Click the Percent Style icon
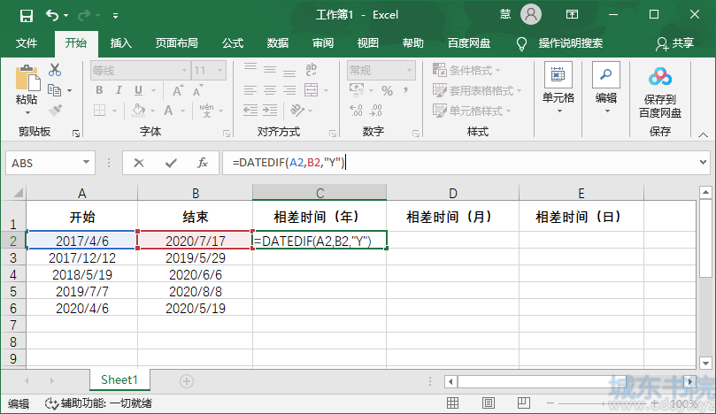 point(388,90)
